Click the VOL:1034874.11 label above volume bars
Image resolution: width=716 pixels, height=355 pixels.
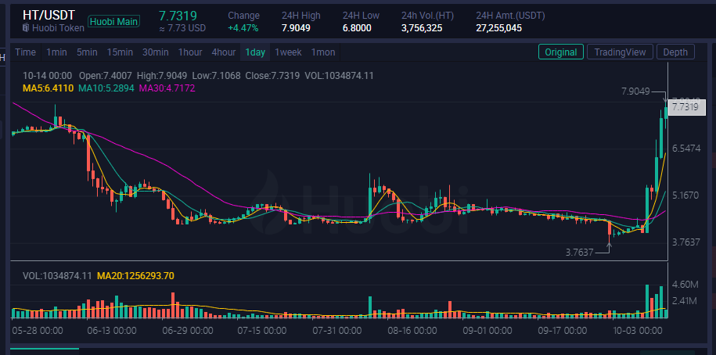[x=58, y=275]
